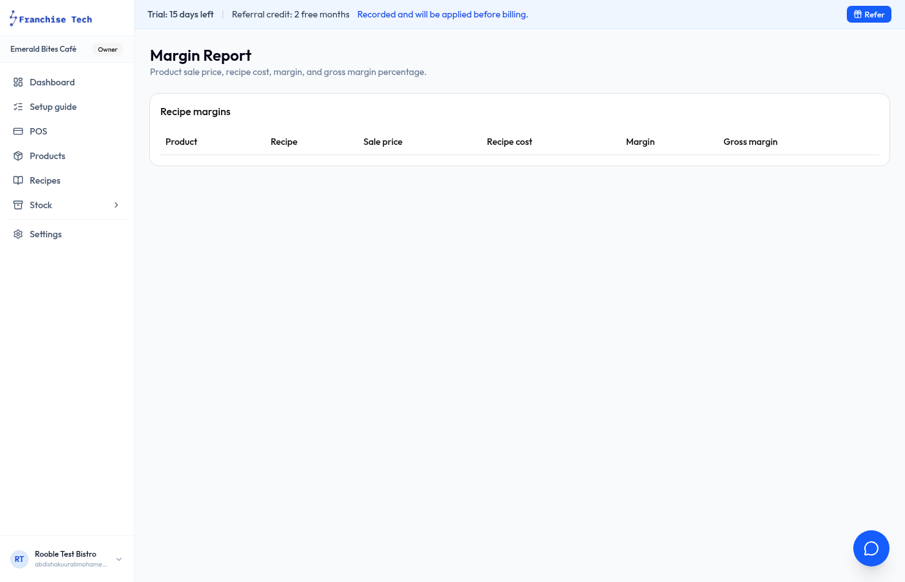Click the Recipes book icon

click(18, 180)
